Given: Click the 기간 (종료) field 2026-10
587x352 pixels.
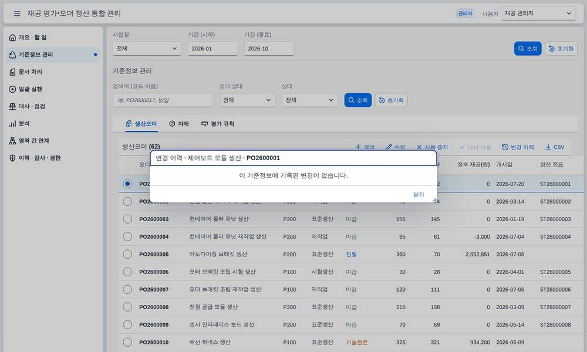Looking at the screenshot, I should [269, 49].
